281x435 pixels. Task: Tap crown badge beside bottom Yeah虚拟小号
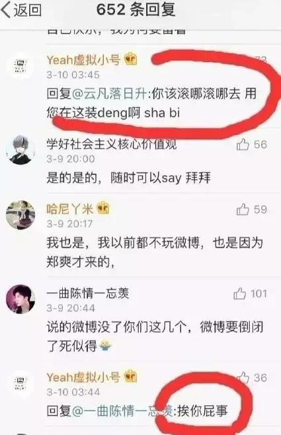(131, 377)
